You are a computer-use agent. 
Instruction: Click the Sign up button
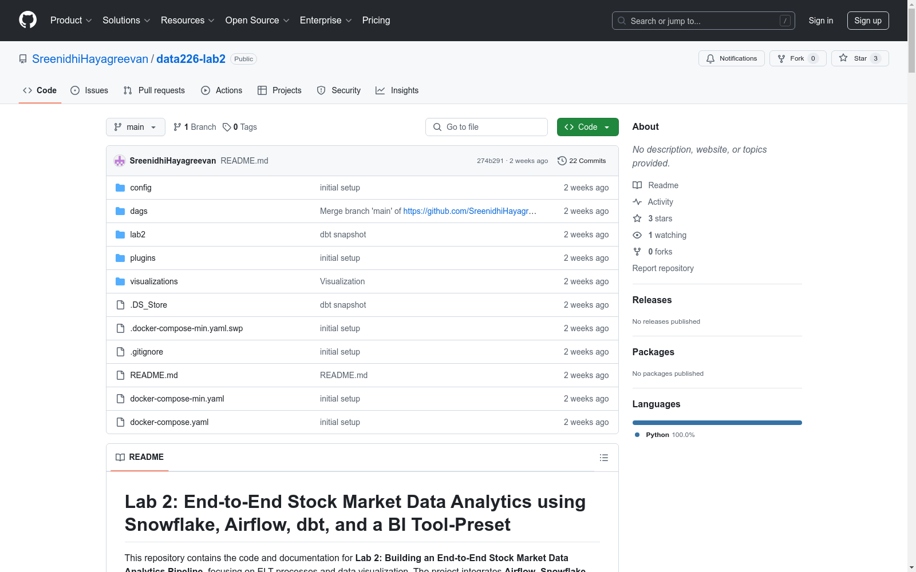coord(867,21)
